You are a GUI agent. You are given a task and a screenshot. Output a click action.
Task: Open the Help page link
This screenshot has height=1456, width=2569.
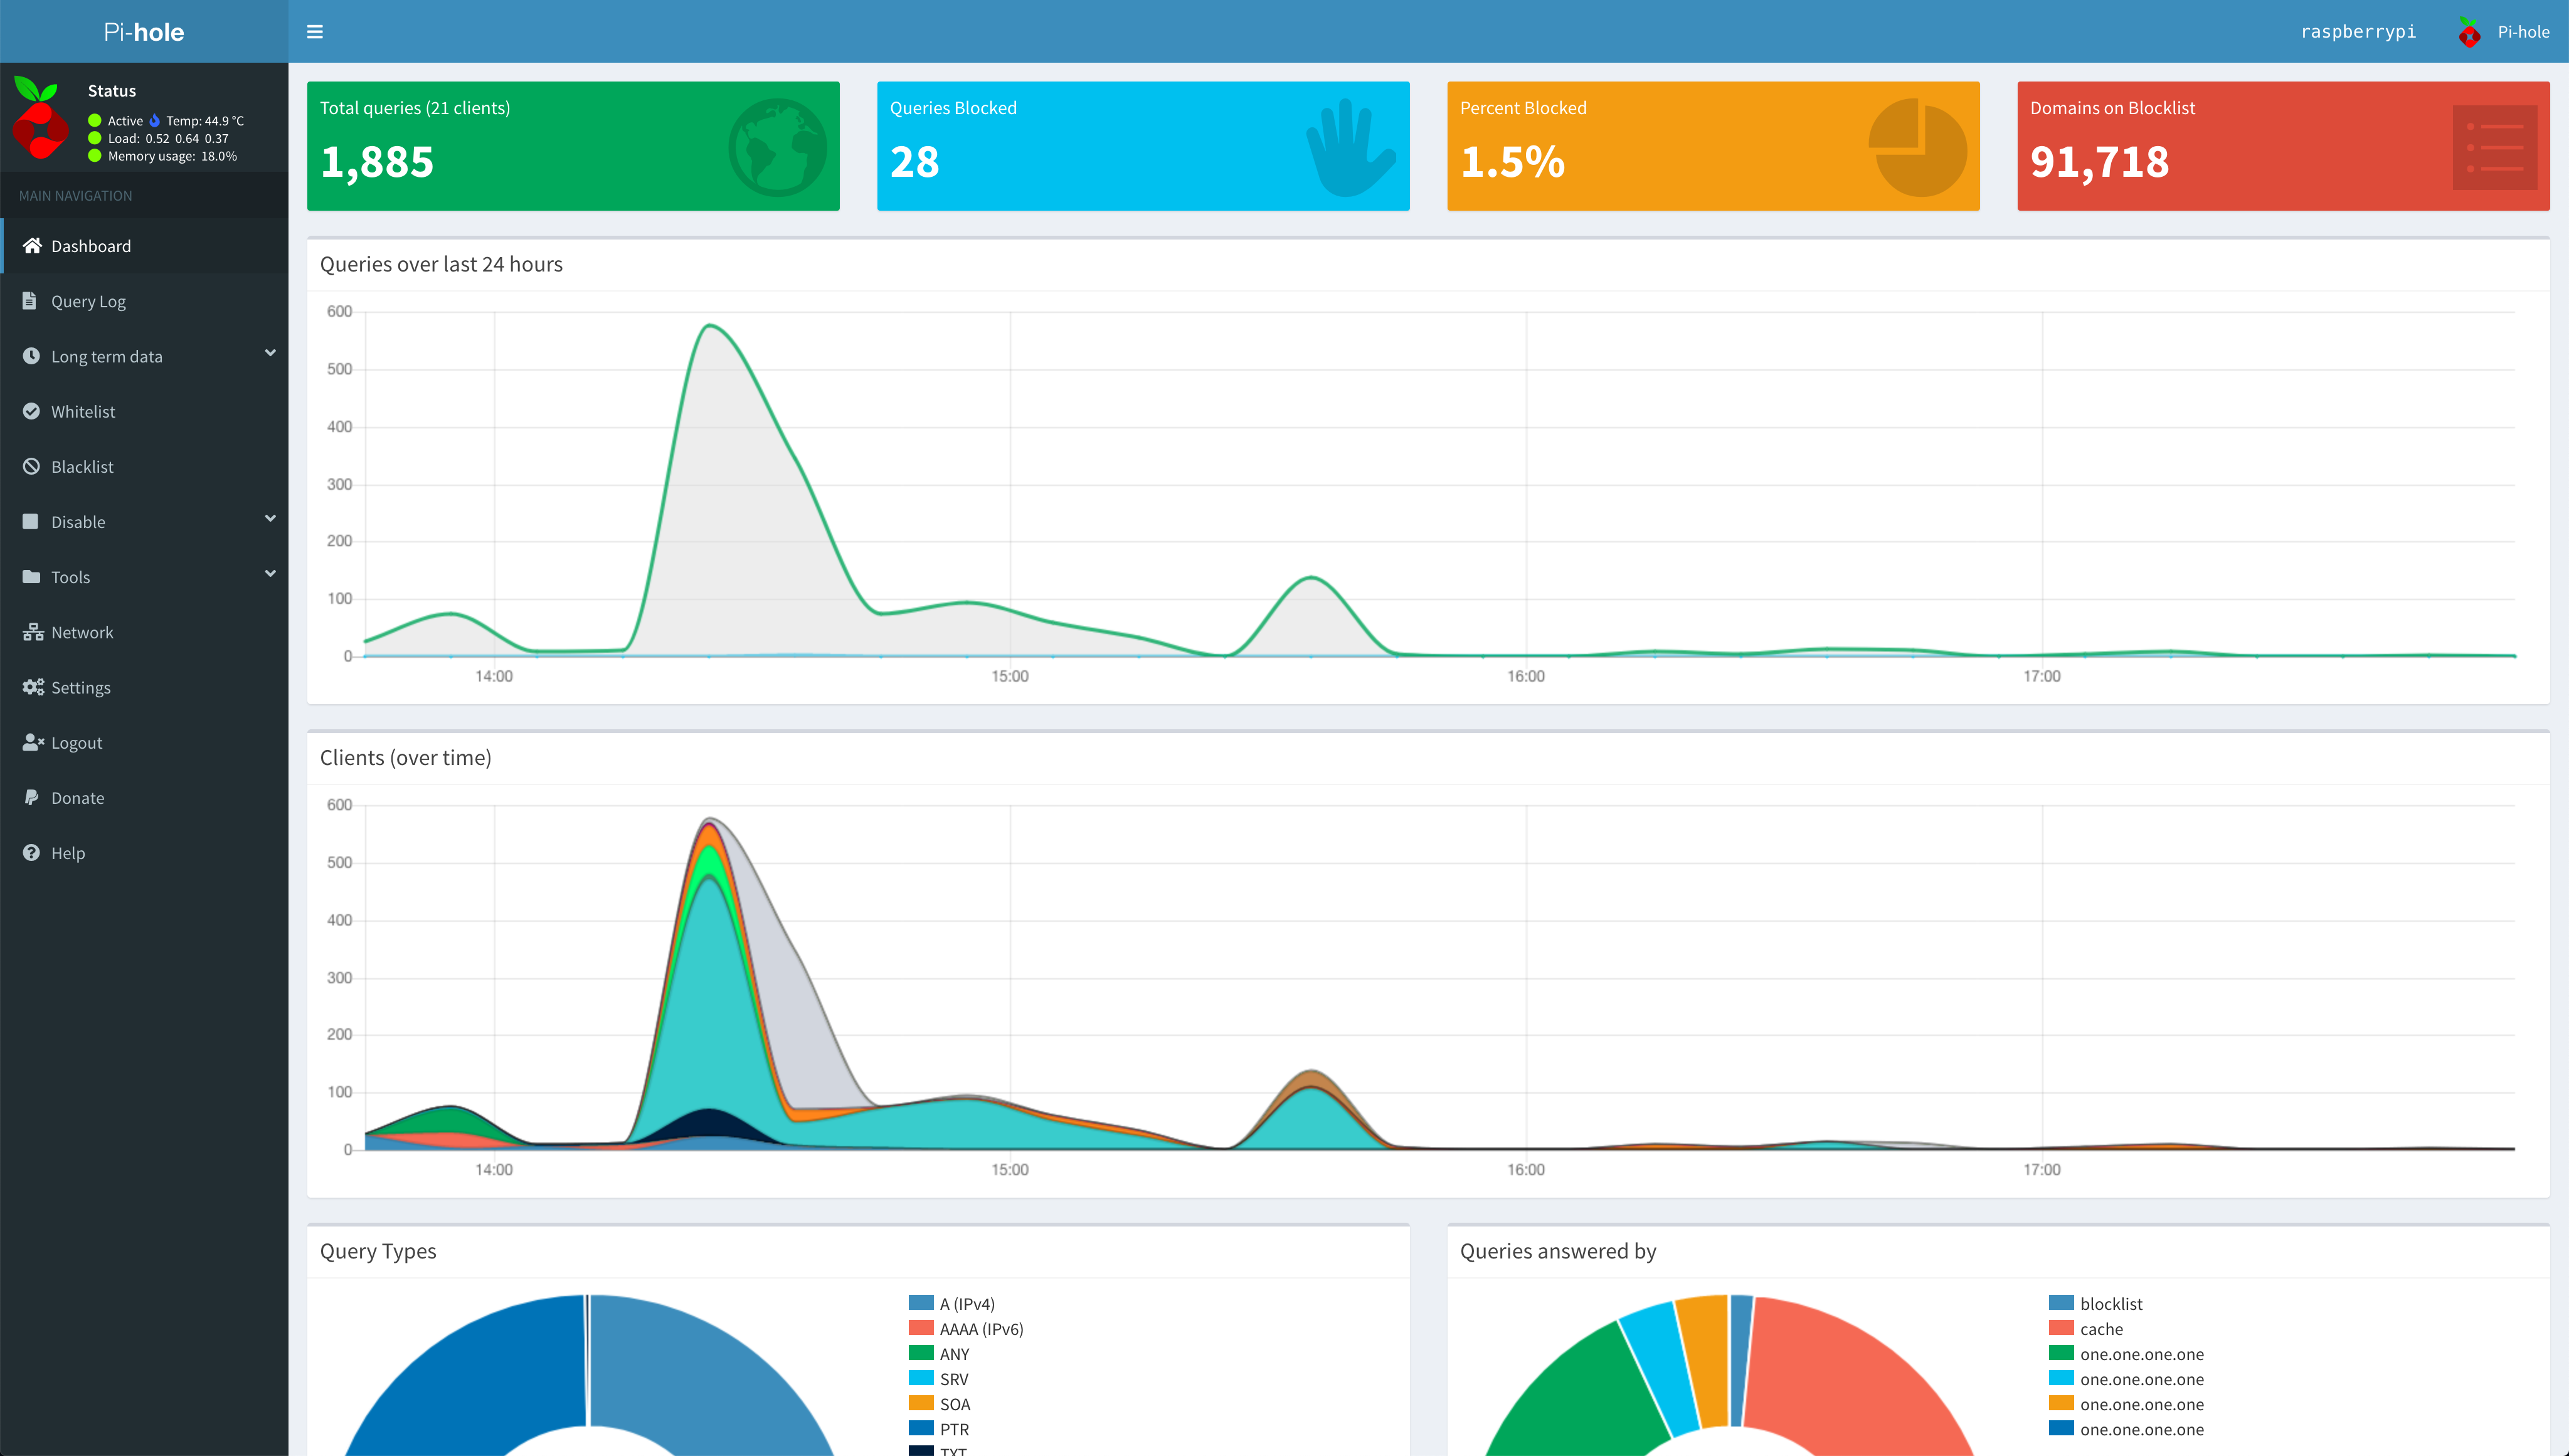tap(144, 852)
